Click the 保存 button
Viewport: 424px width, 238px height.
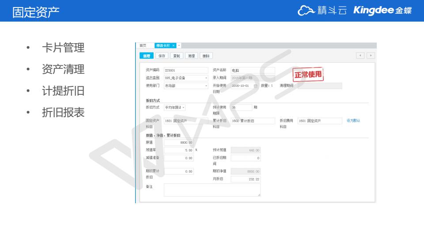coord(162,56)
